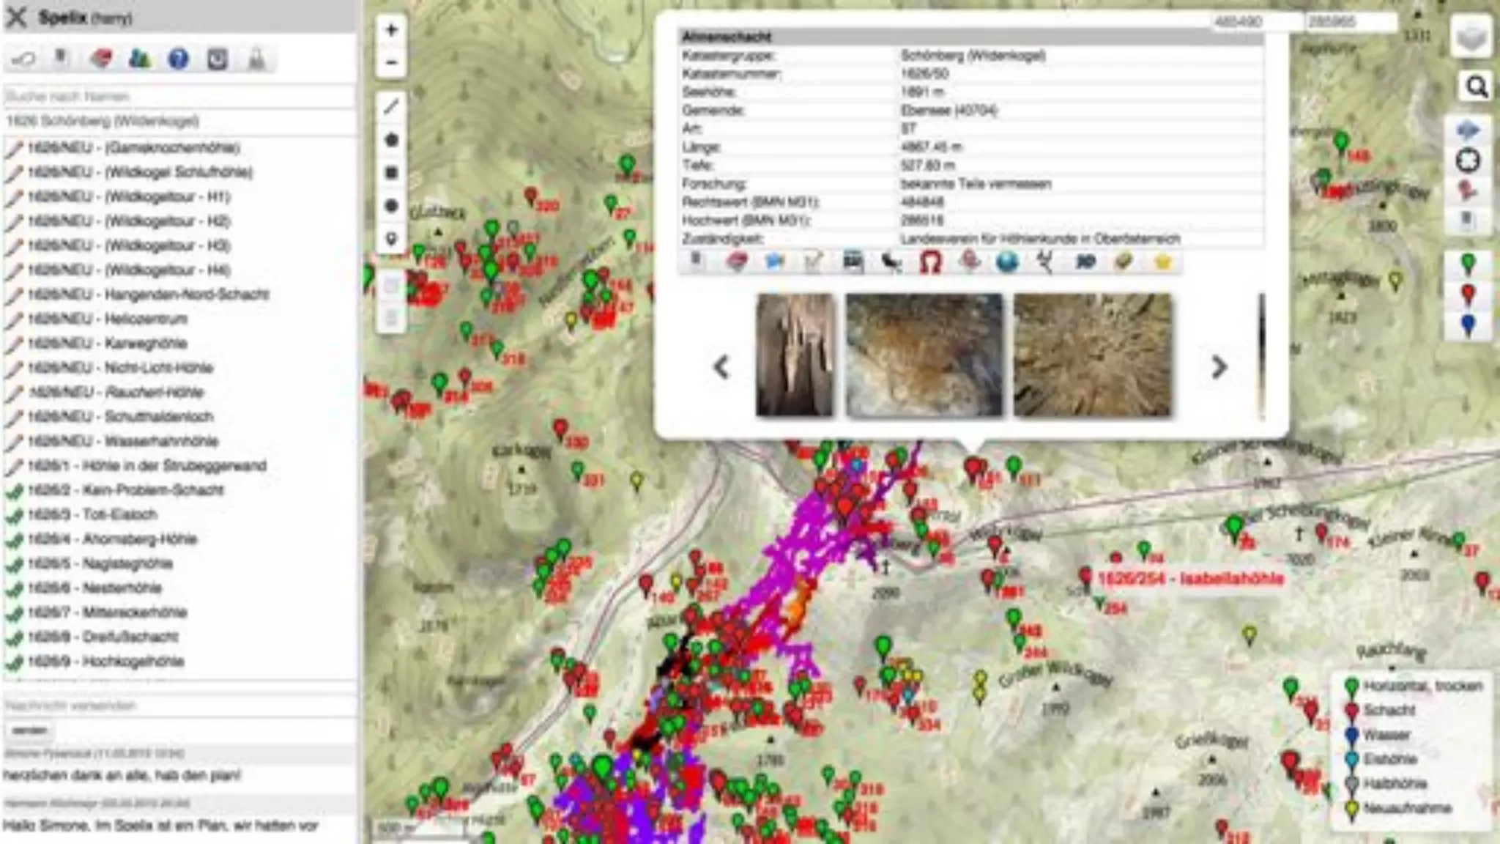The width and height of the screenshot is (1500, 844).
Task: Toggle red marker filter on right toolbar
Action: click(x=1468, y=295)
